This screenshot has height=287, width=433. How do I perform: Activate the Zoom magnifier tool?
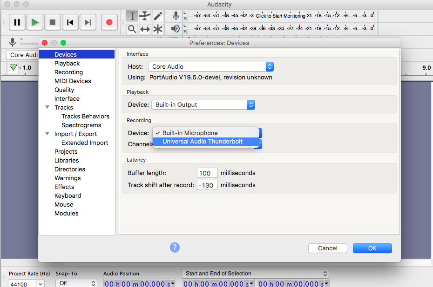click(x=132, y=29)
